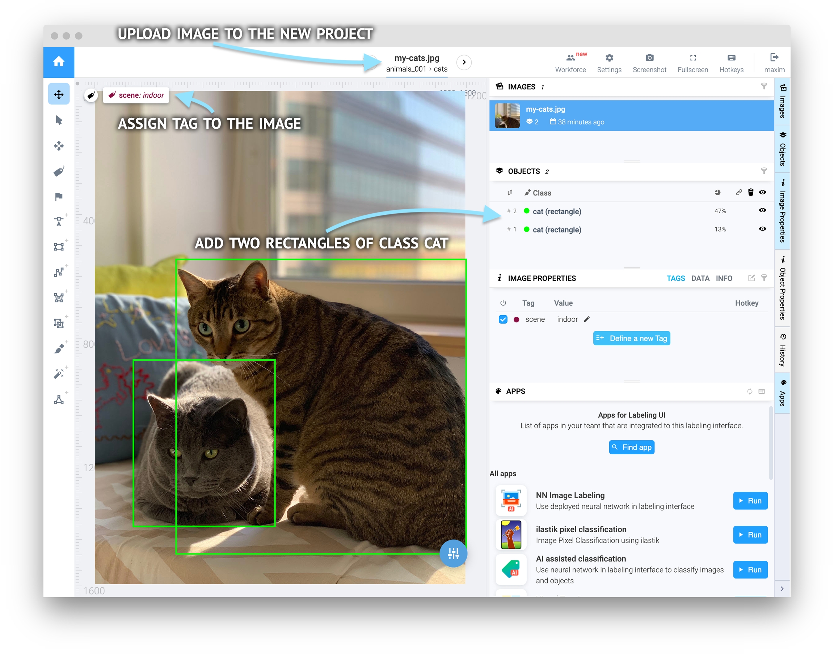Select the add rectangle tool
The height and width of the screenshot is (659, 834).
pyautogui.click(x=59, y=247)
